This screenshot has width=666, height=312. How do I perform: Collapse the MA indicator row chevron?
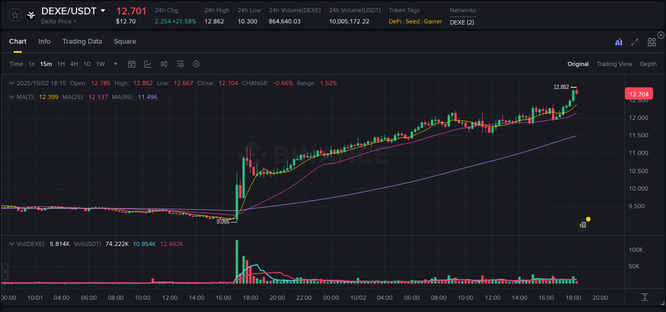[12, 97]
